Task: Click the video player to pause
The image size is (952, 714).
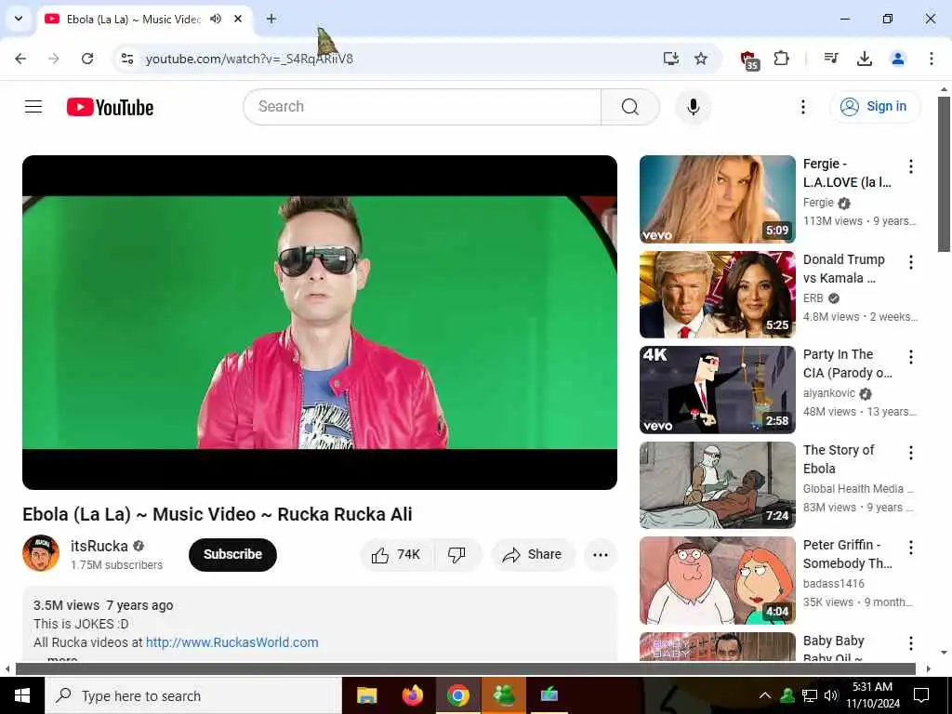Action: tap(320, 323)
